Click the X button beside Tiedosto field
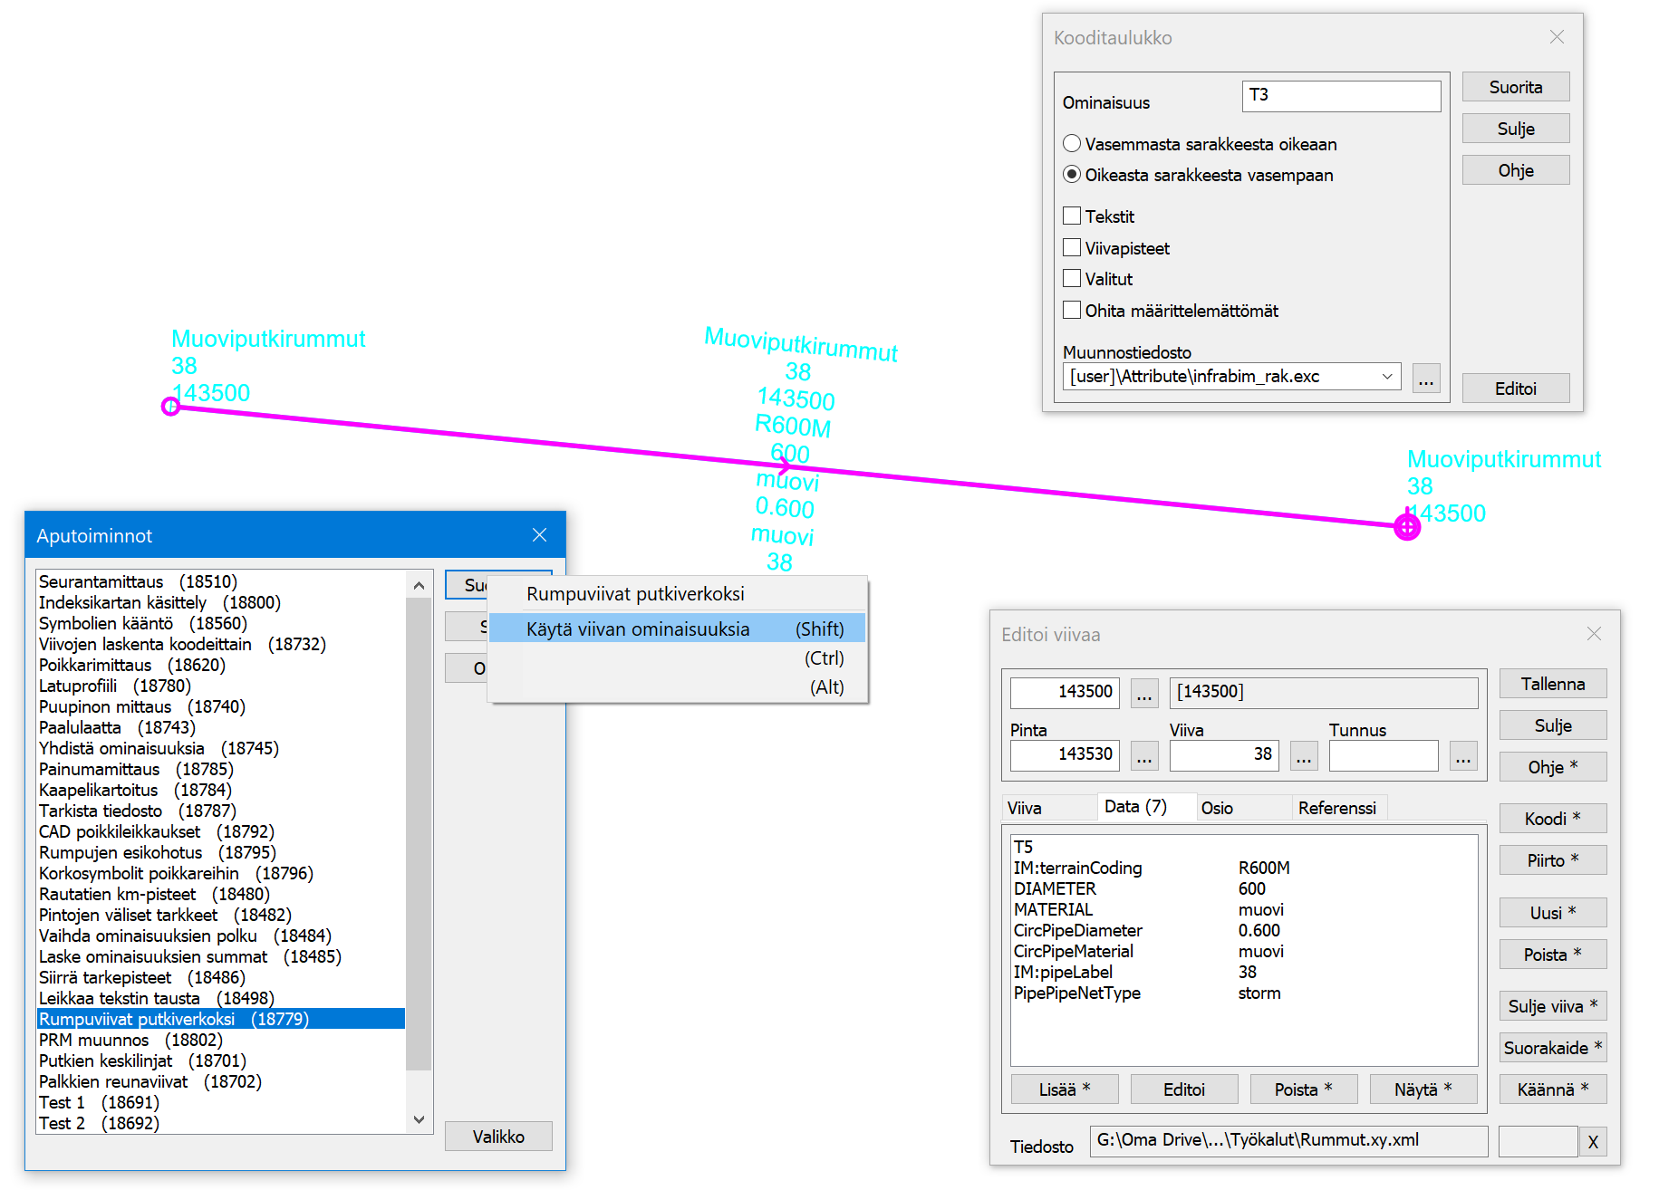 pyautogui.click(x=1593, y=1142)
